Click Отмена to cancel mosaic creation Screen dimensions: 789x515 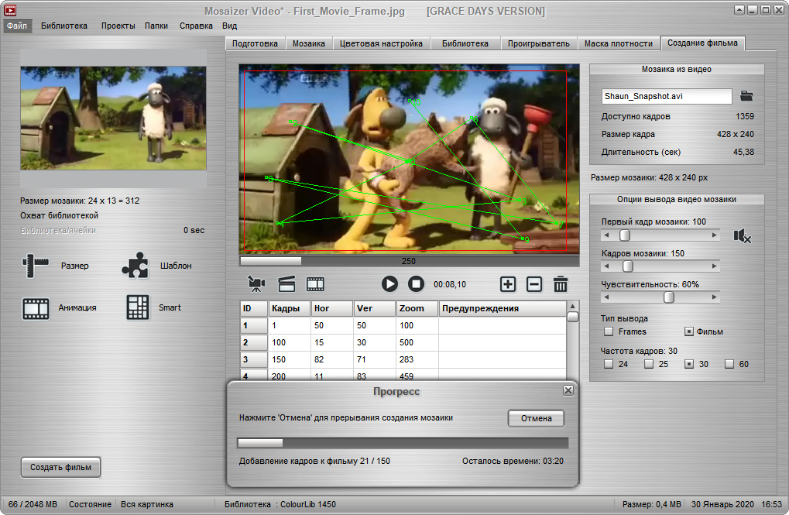536,418
